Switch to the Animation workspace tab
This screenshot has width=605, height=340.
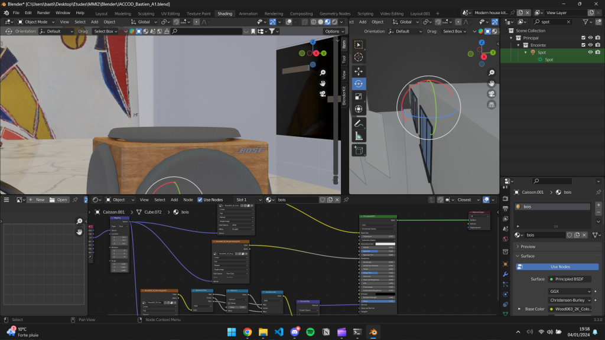pyautogui.click(x=248, y=13)
